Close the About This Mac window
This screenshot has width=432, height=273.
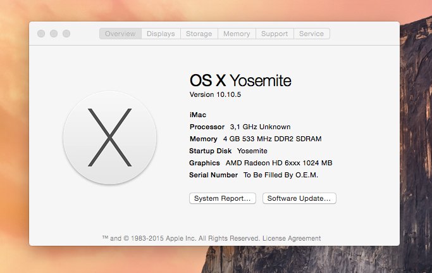click(x=41, y=34)
